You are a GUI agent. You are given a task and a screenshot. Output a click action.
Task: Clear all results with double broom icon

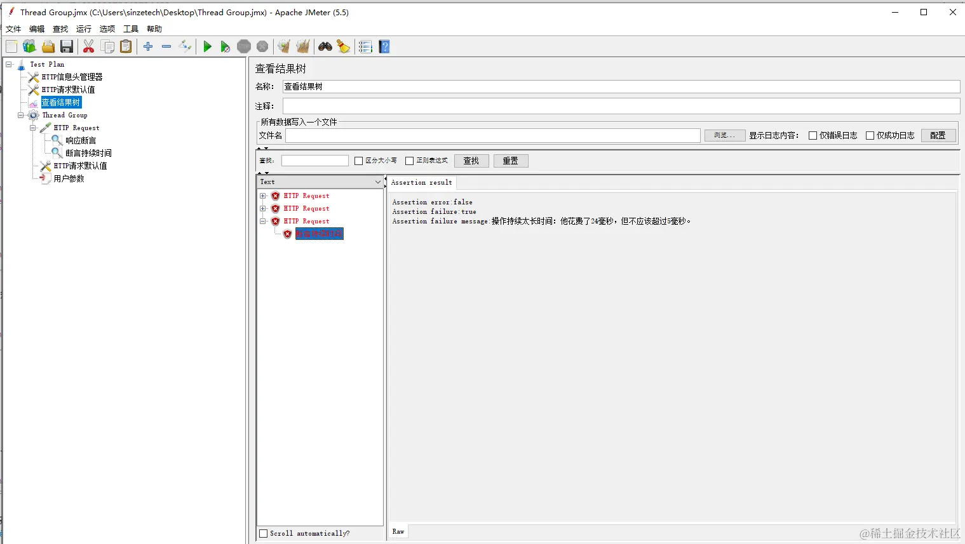point(302,46)
